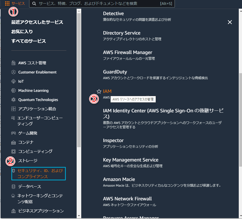This screenshot has width=242, height=219.
Task: Open the Detective service
Action: (x=113, y=14)
